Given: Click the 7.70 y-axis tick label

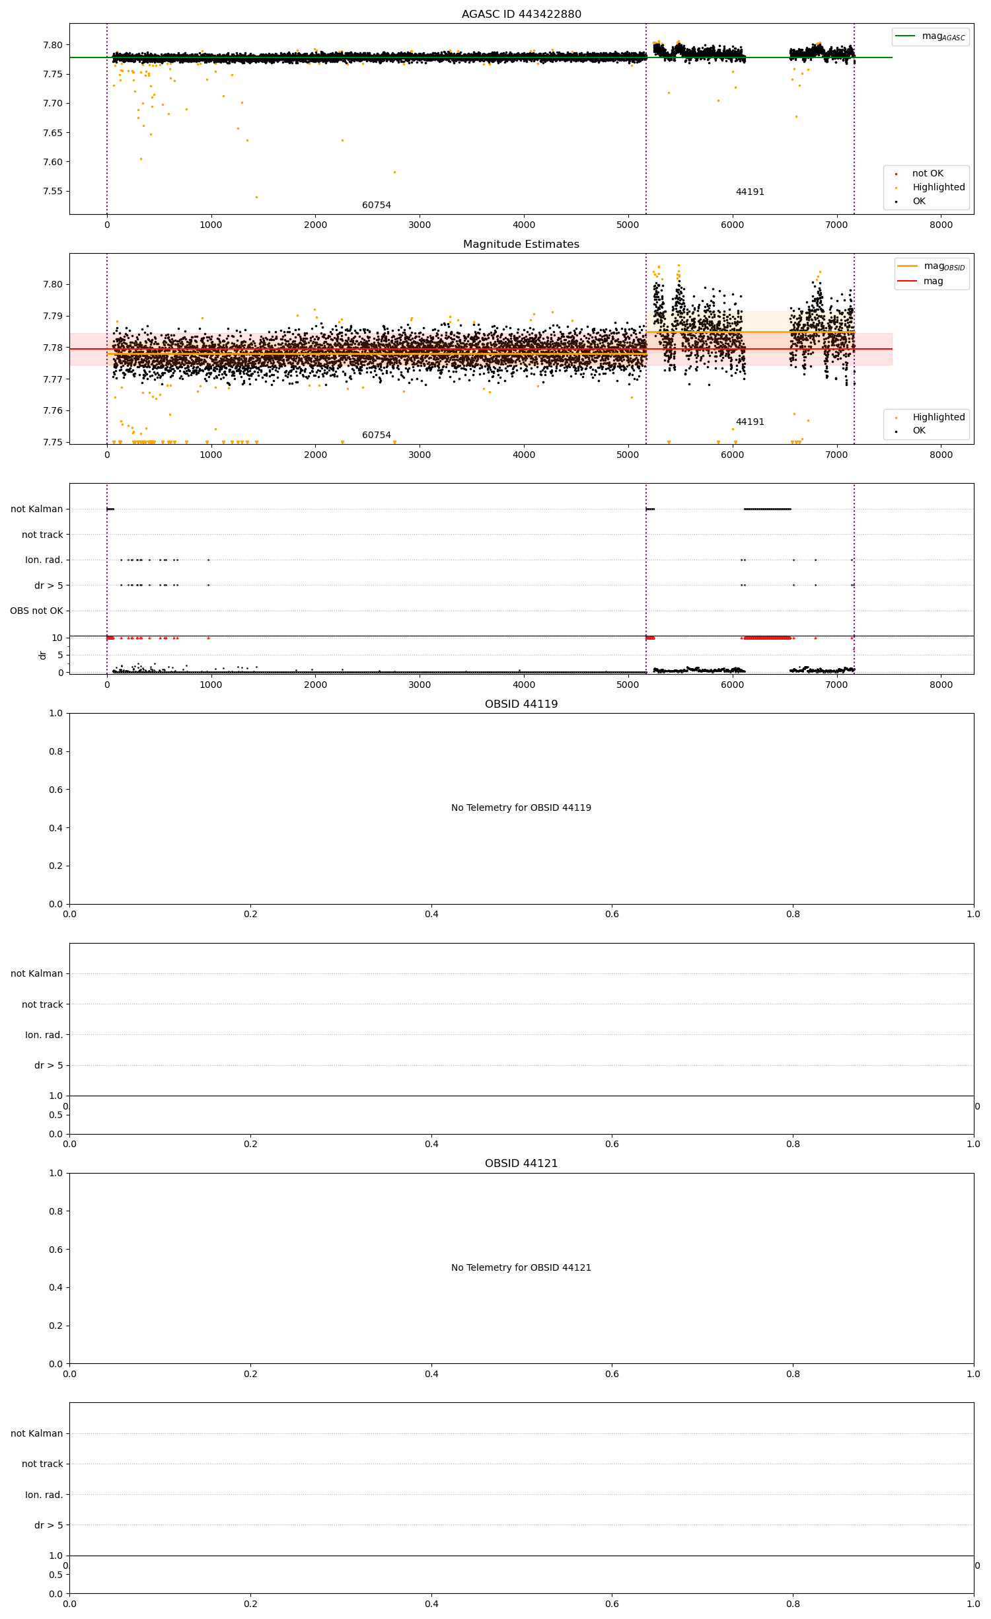Looking at the screenshot, I should pos(54,104).
